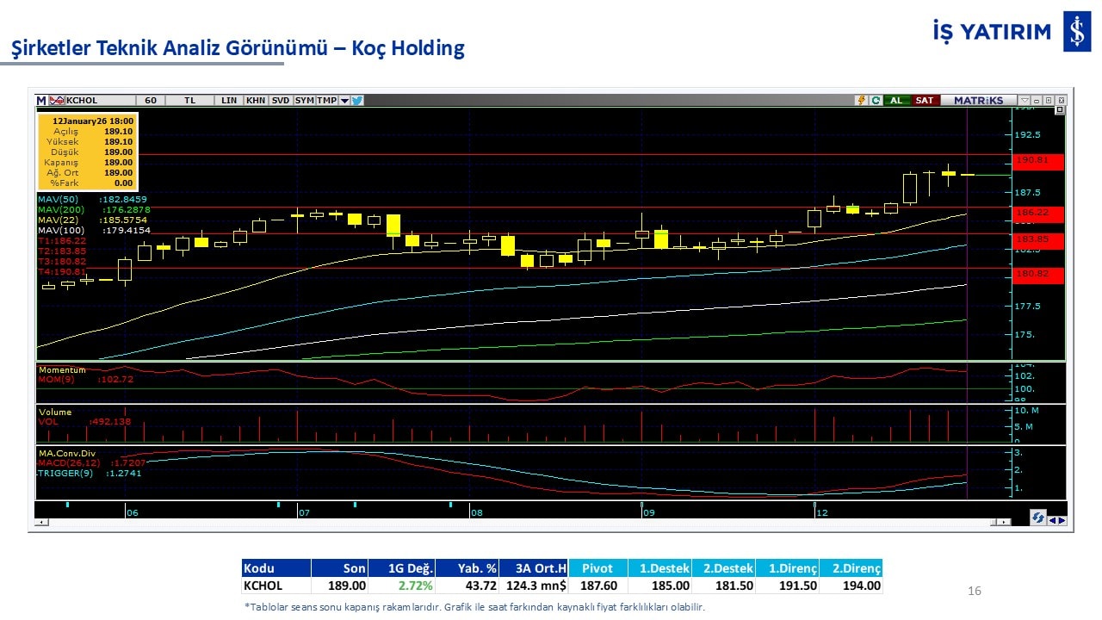The image size is (1102, 620).
Task: Toggle the SVD button in toolbar
Action: [281, 101]
